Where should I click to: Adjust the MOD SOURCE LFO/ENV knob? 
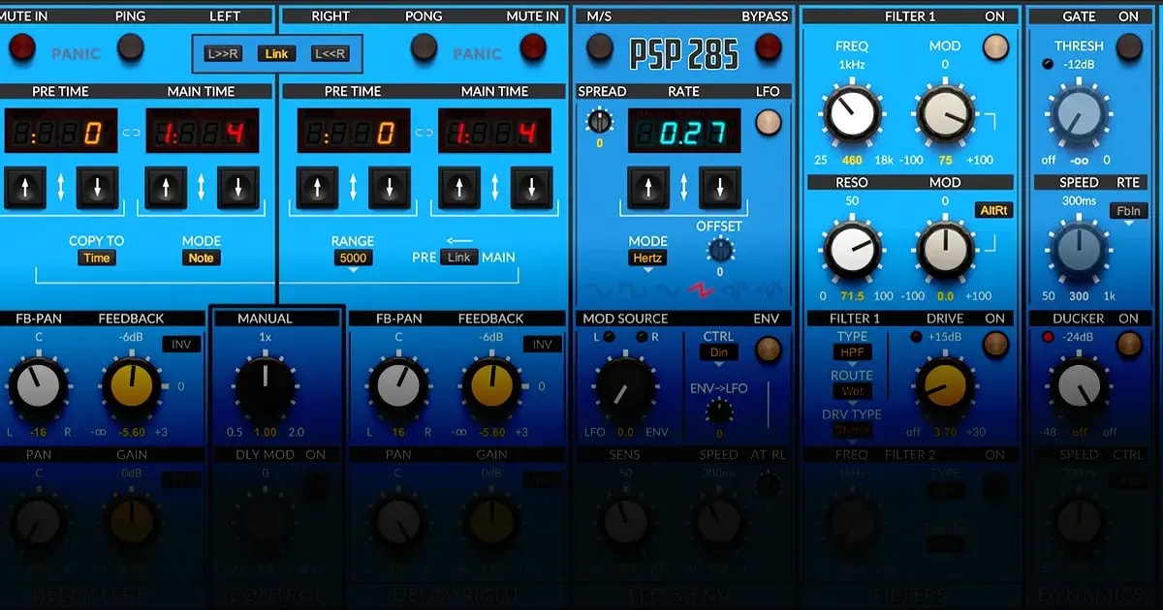point(625,388)
